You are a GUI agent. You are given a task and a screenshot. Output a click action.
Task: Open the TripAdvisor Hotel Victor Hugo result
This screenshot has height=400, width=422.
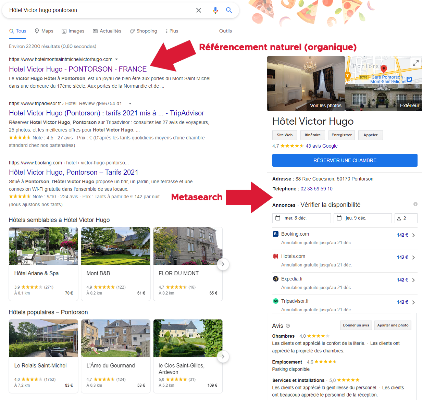(x=107, y=113)
